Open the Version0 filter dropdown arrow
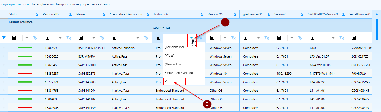 [292, 38]
